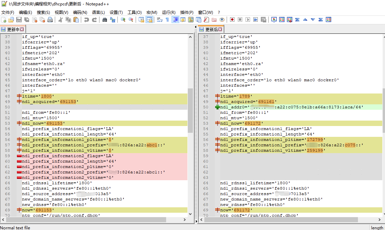Image resolution: width=385 pixels, height=230 pixels.
Task: Open the 编码(N) menu
Action: point(80,12)
